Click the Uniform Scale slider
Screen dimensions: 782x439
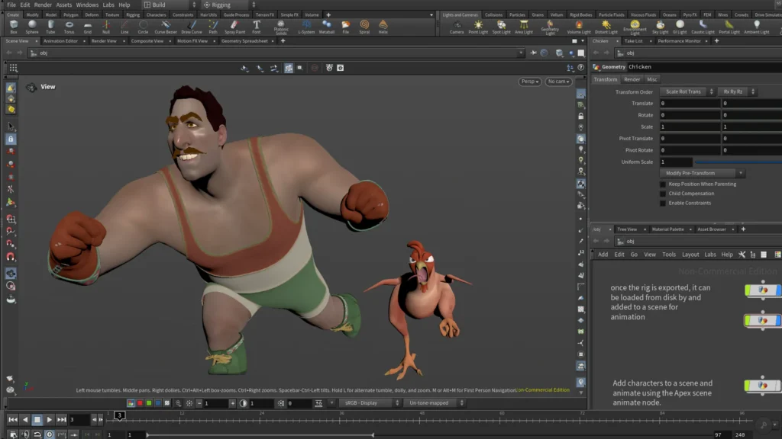click(738, 162)
